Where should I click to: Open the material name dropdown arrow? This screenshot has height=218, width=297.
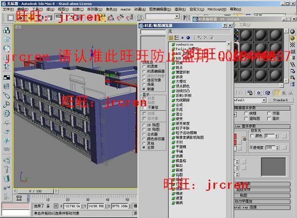(264, 100)
